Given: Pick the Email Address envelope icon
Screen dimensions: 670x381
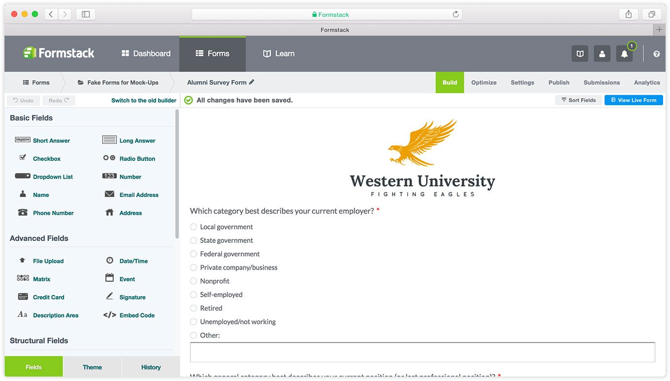Looking at the screenshot, I should [110, 194].
